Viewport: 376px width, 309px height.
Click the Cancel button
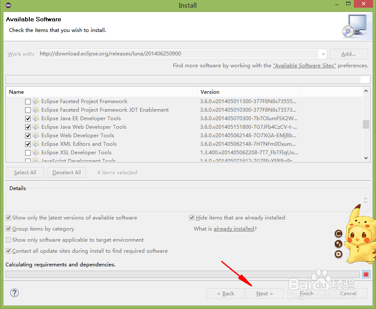coord(348,294)
